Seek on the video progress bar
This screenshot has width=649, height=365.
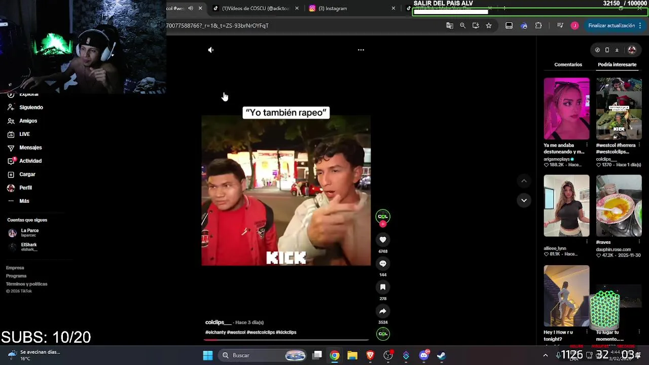click(286, 340)
